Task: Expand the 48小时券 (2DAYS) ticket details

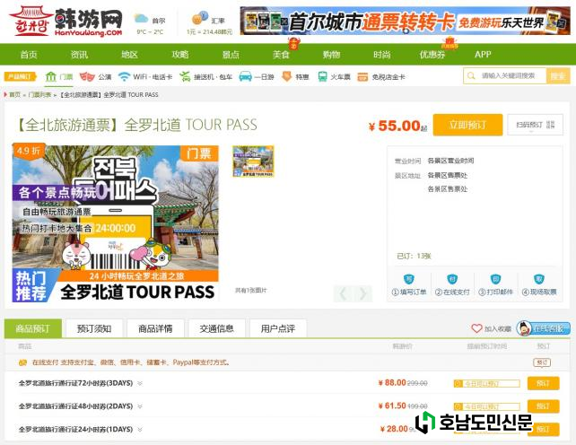Action: (x=140, y=406)
